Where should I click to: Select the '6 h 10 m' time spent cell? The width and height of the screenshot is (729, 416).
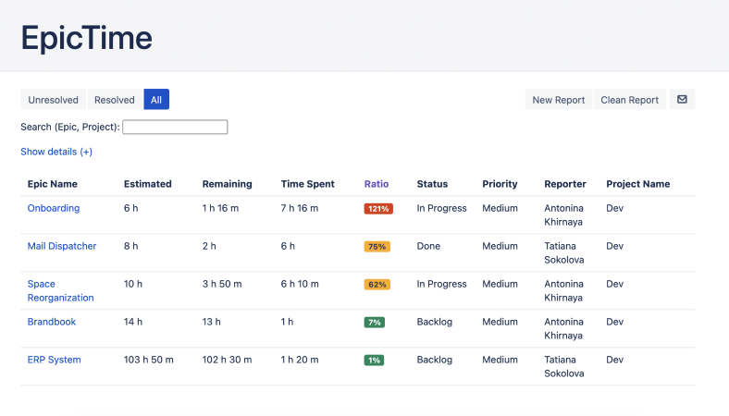click(300, 284)
